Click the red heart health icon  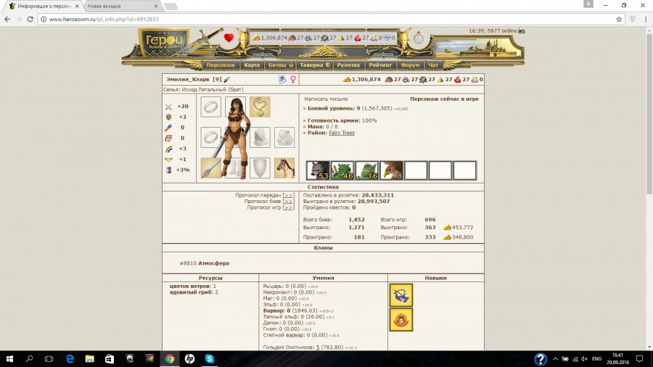[x=229, y=38]
